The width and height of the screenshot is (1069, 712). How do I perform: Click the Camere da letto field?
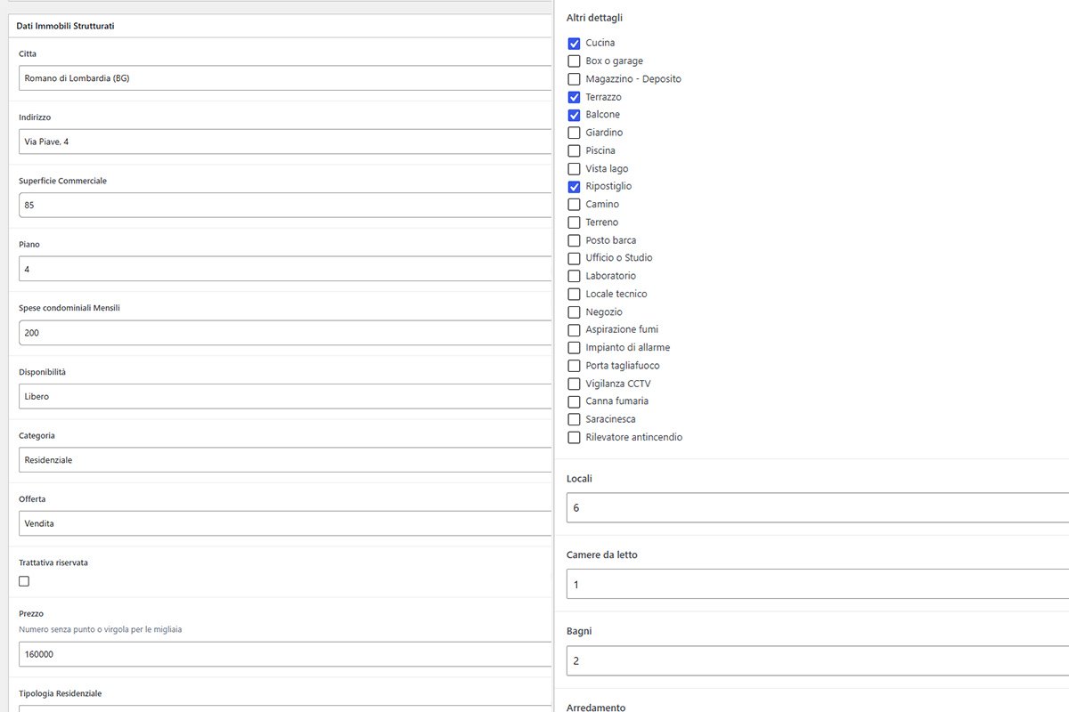(x=818, y=584)
